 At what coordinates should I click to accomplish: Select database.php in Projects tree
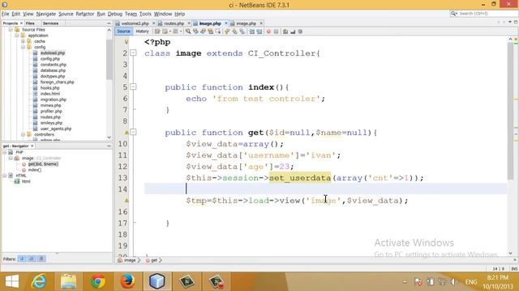(x=53, y=70)
